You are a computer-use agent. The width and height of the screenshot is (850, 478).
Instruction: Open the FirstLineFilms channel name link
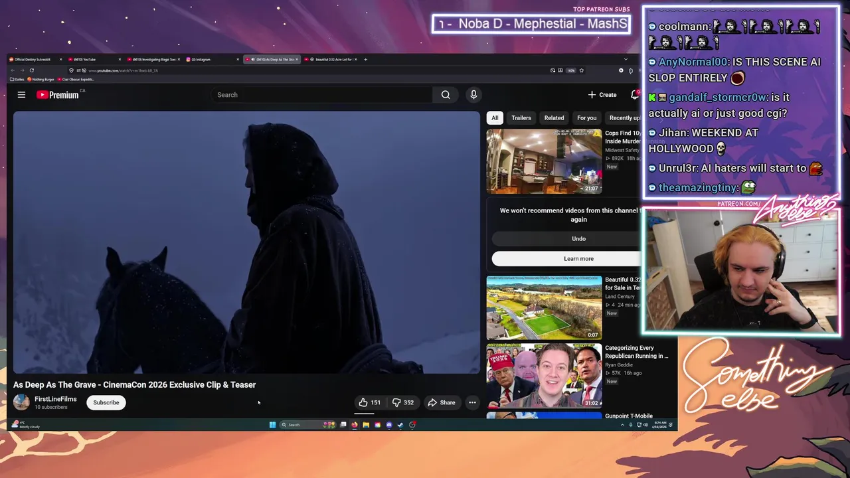(56, 399)
